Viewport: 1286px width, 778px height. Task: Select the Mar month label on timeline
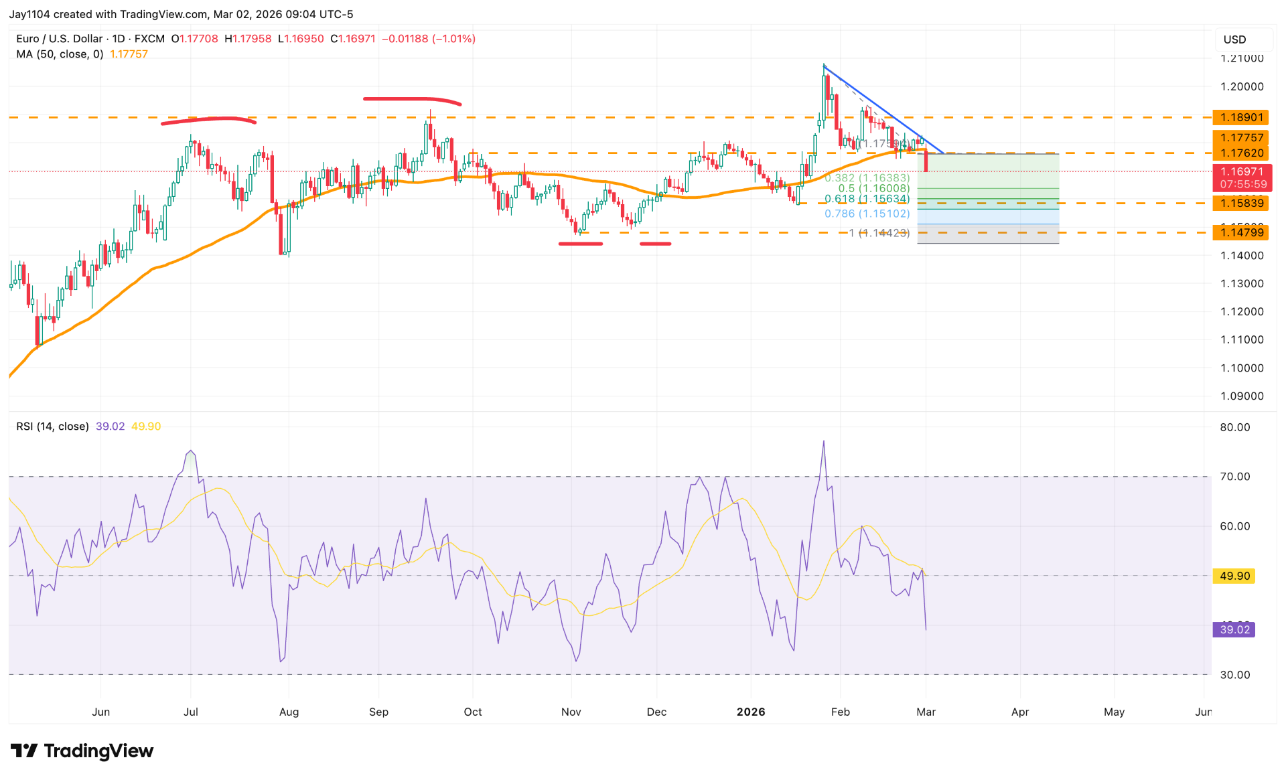tap(927, 712)
